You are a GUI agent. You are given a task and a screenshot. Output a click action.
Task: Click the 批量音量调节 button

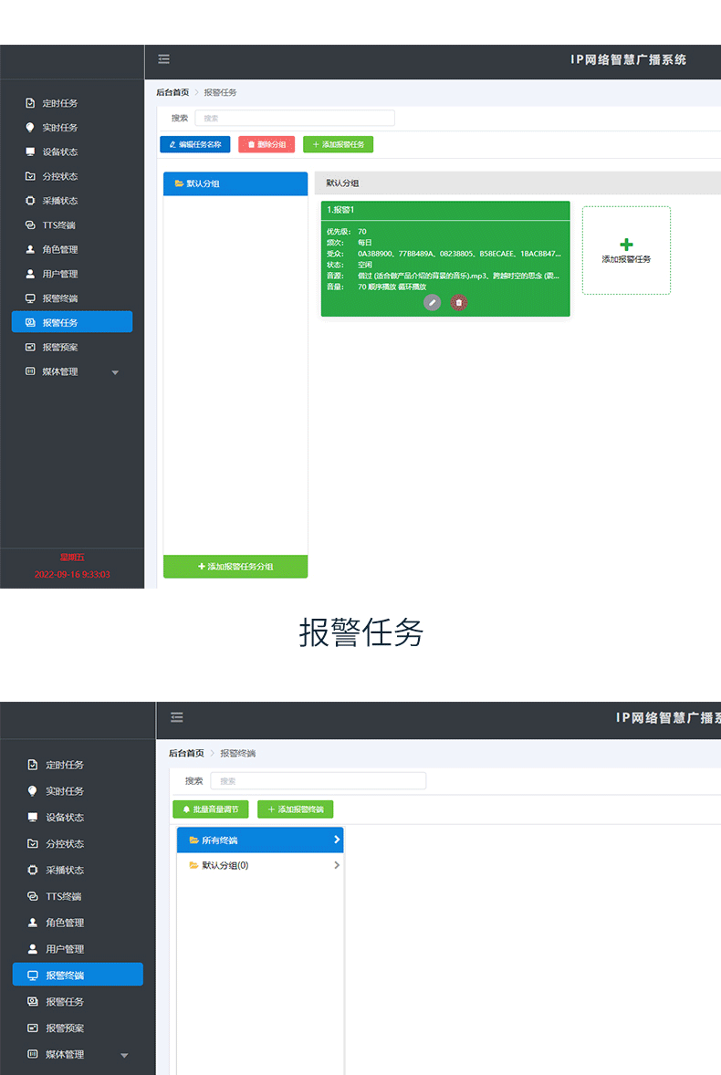point(211,809)
